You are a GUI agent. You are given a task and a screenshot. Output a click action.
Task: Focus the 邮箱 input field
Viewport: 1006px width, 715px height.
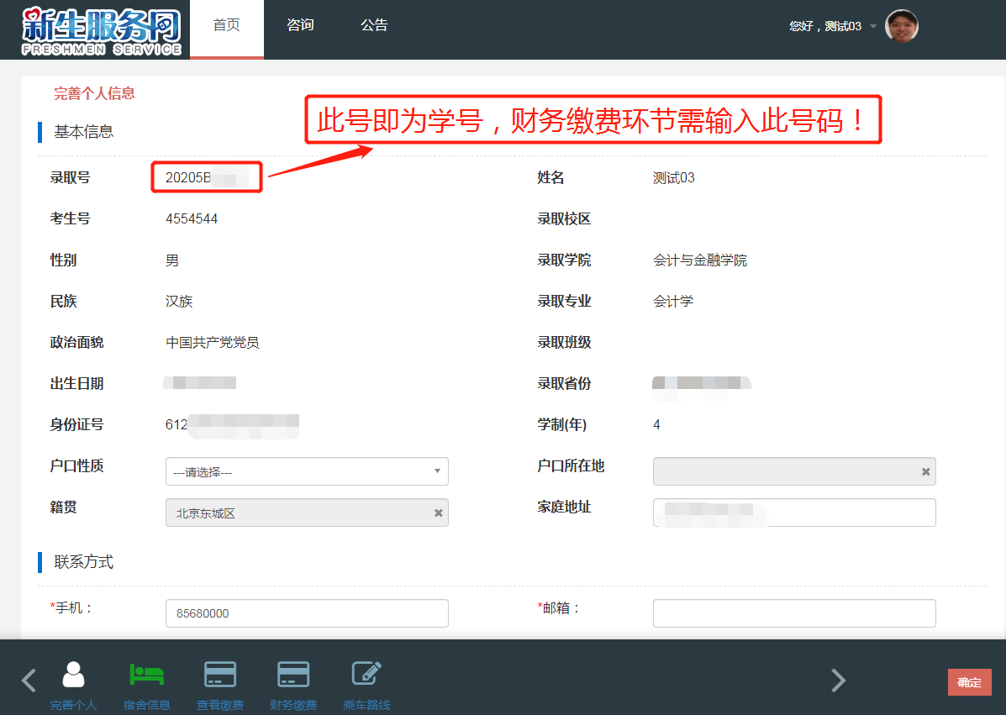[794, 613]
